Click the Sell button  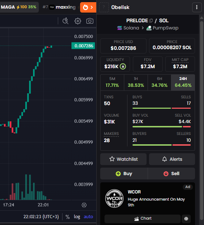coord(171,173)
